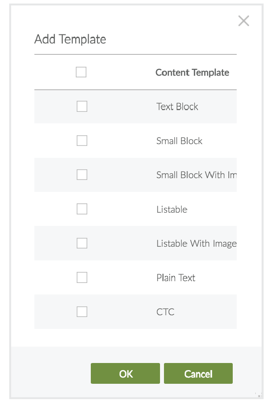The height and width of the screenshot is (405, 268).
Task: Check the Small Block checkbox
Action: pos(82,141)
